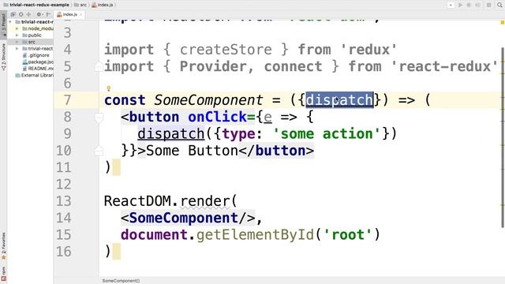Viewport: 505px width, 284px height.
Task: Click the Debug icon in top toolbar
Action: click(469, 5)
